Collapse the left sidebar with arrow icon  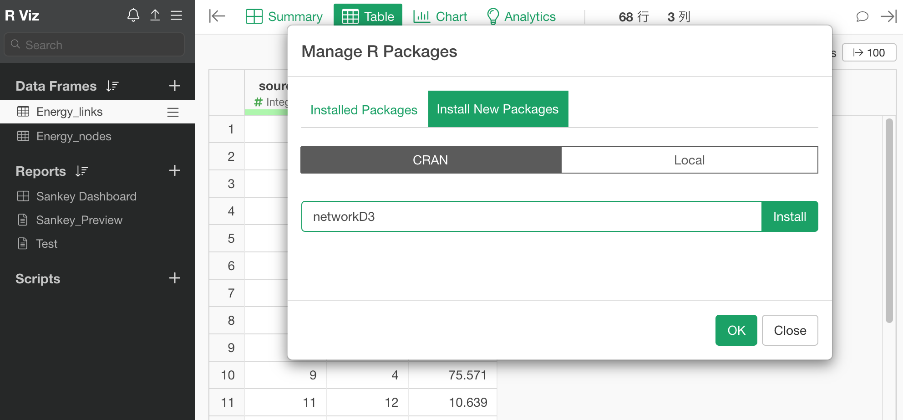[217, 16]
